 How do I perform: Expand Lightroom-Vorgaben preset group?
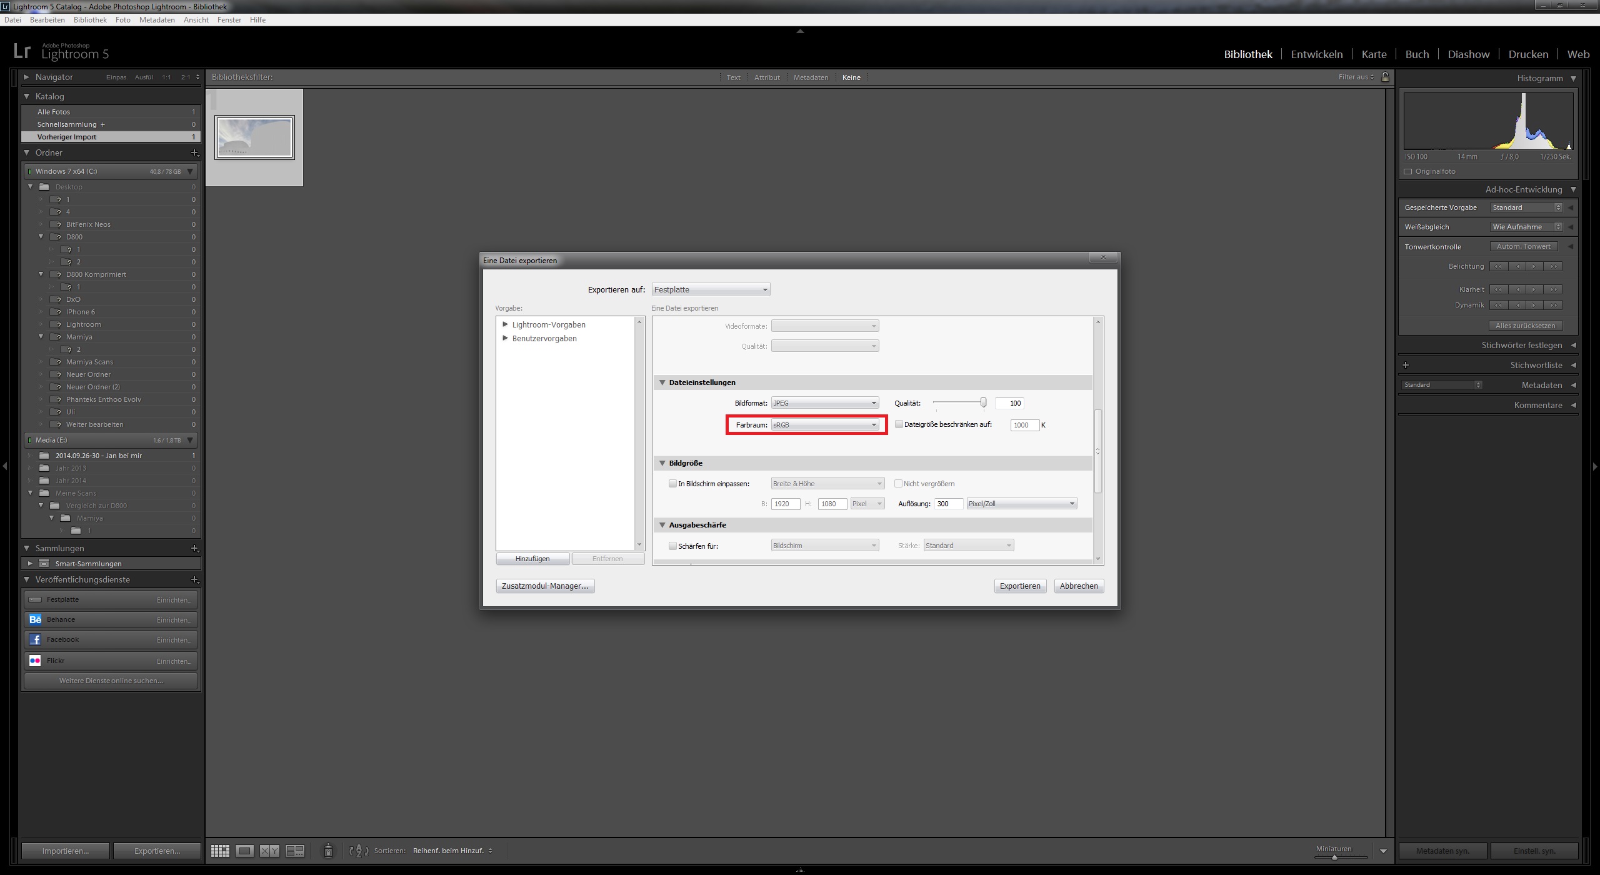pyautogui.click(x=506, y=324)
